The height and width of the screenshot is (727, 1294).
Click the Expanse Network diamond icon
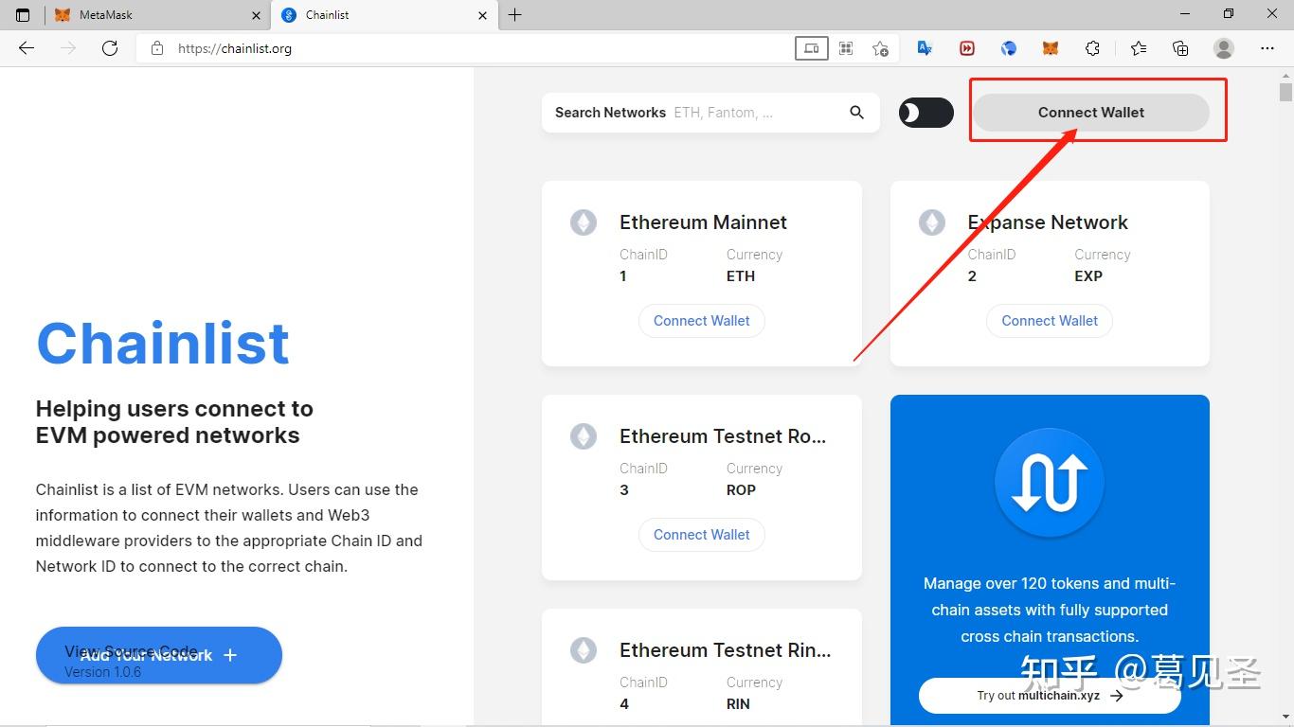932,222
